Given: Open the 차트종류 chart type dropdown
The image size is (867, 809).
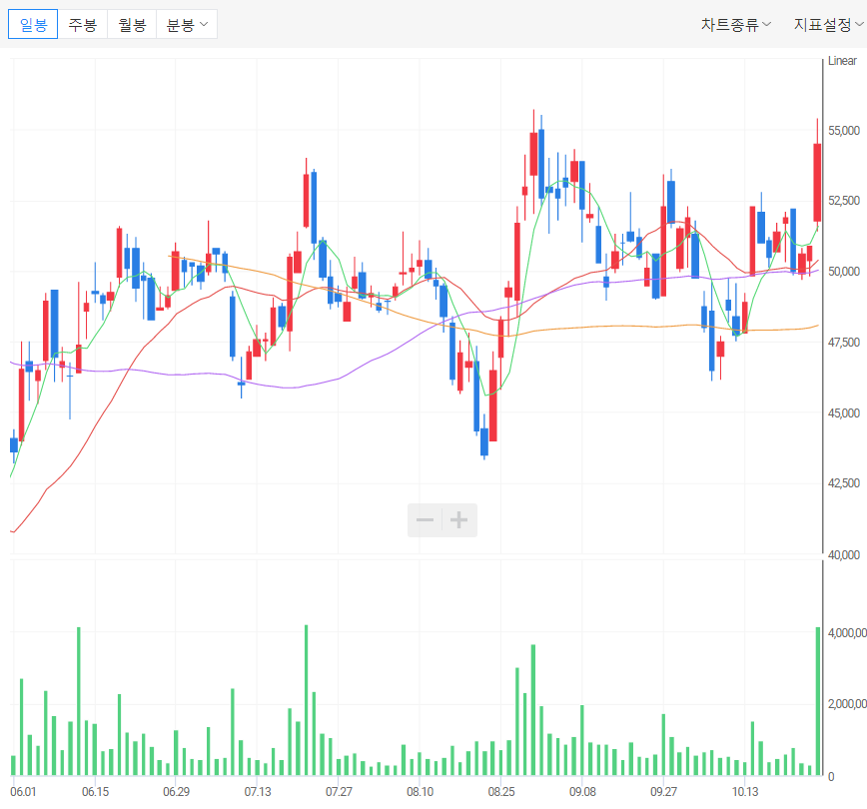Looking at the screenshot, I should tap(735, 24).
